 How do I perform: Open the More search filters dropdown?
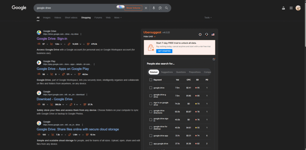tap(118, 18)
